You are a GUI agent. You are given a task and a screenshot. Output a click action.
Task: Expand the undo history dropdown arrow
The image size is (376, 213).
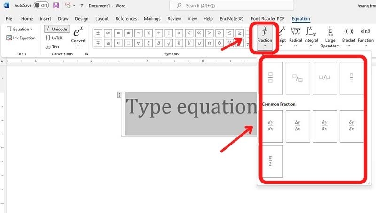tap(74, 5)
